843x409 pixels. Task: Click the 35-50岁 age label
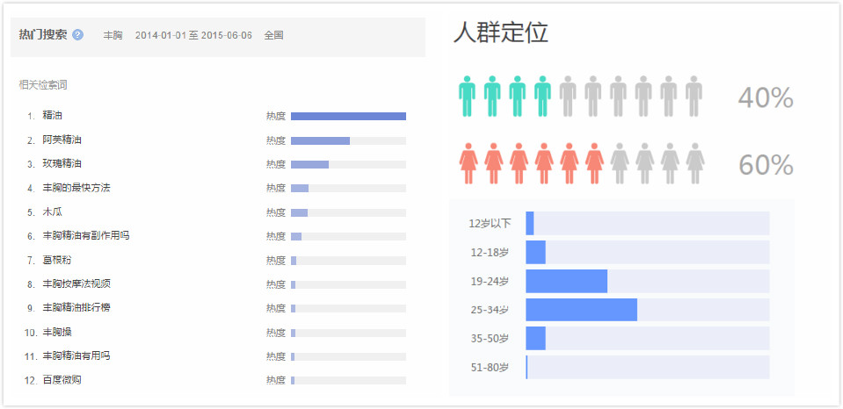489,339
